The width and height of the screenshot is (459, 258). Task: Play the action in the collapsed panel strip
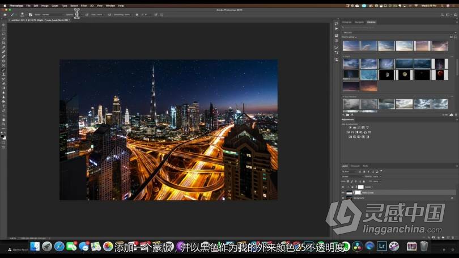pos(337,29)
